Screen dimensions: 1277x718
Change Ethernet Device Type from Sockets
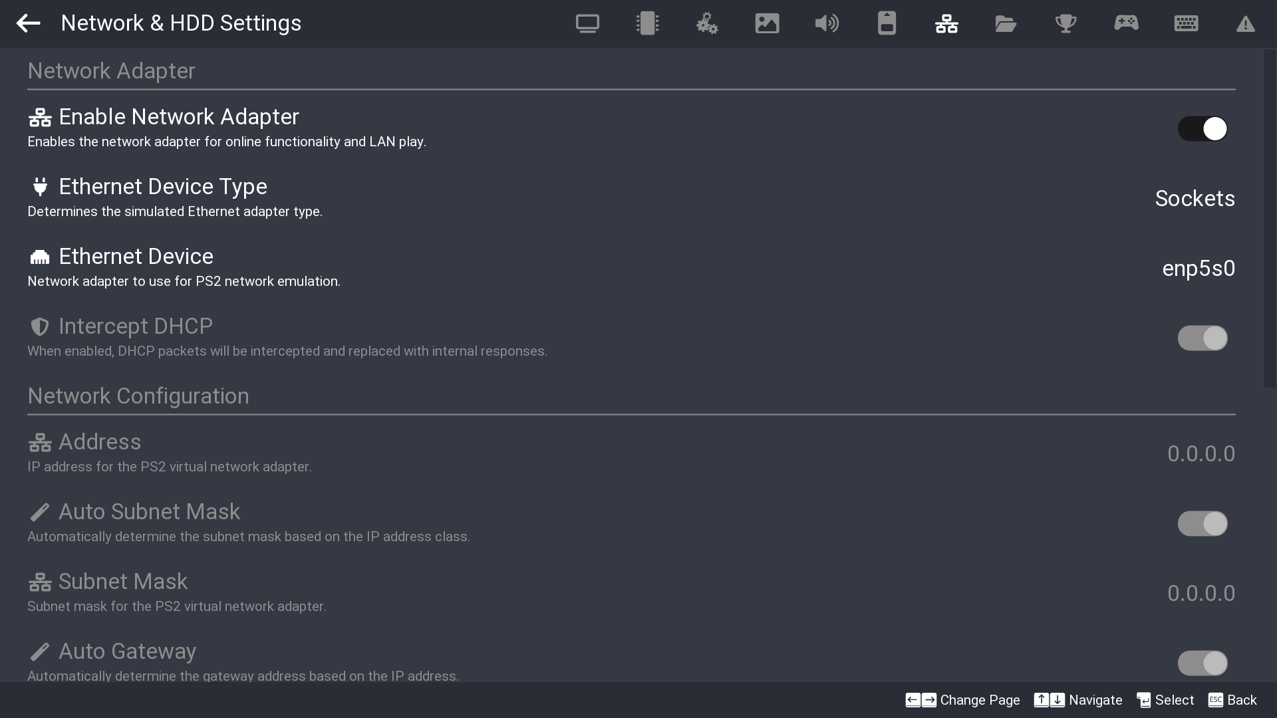[1195, 199]
